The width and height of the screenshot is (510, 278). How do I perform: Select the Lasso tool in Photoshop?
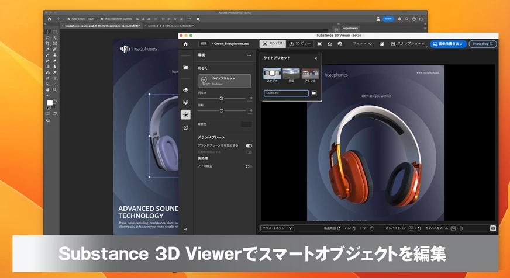pos(47,38)
